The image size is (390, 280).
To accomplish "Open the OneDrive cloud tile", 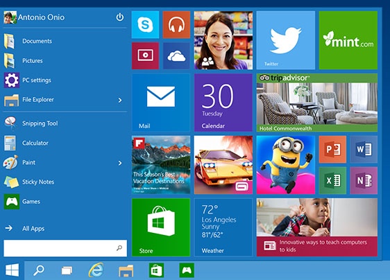I will coord(176,55).
